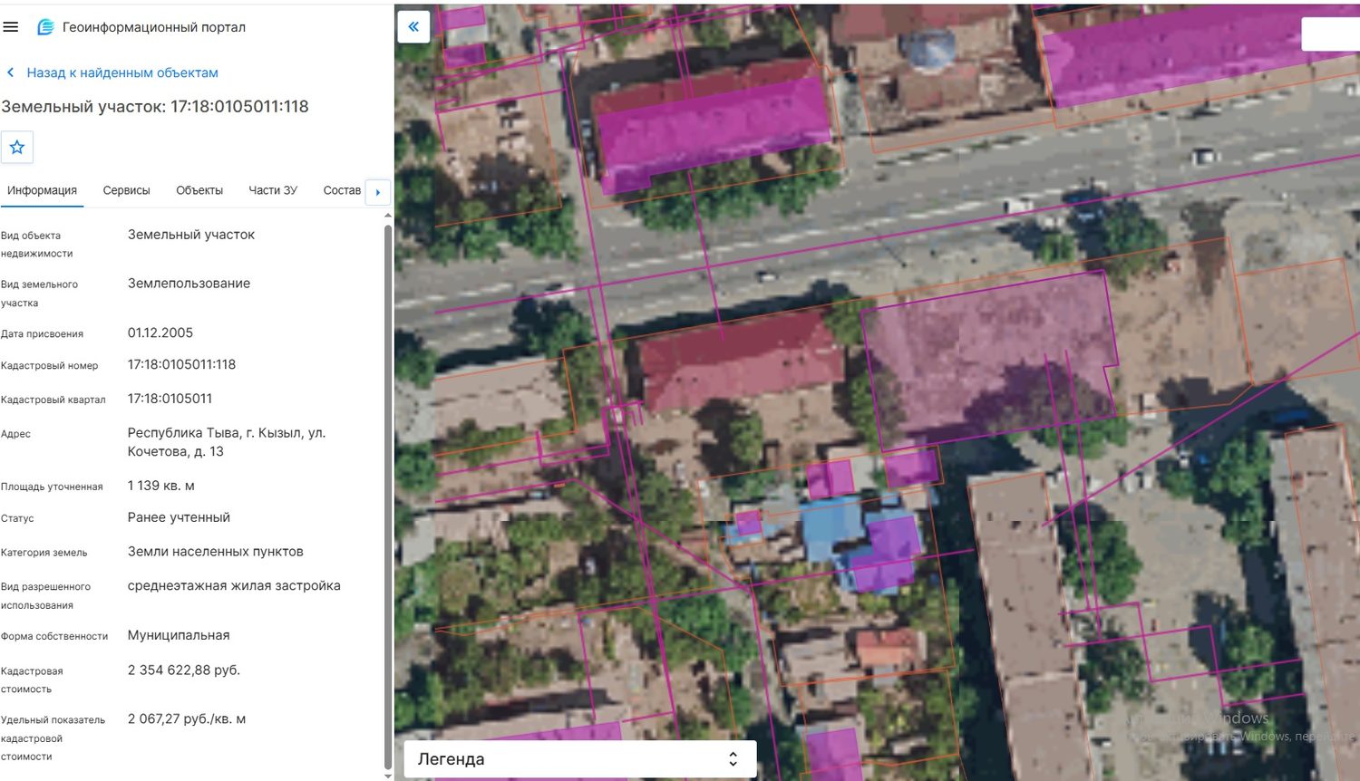This screenshot has width=1360, height=781.
Task: Click the Геоинформационный портал title
Action: click(154, 27)
